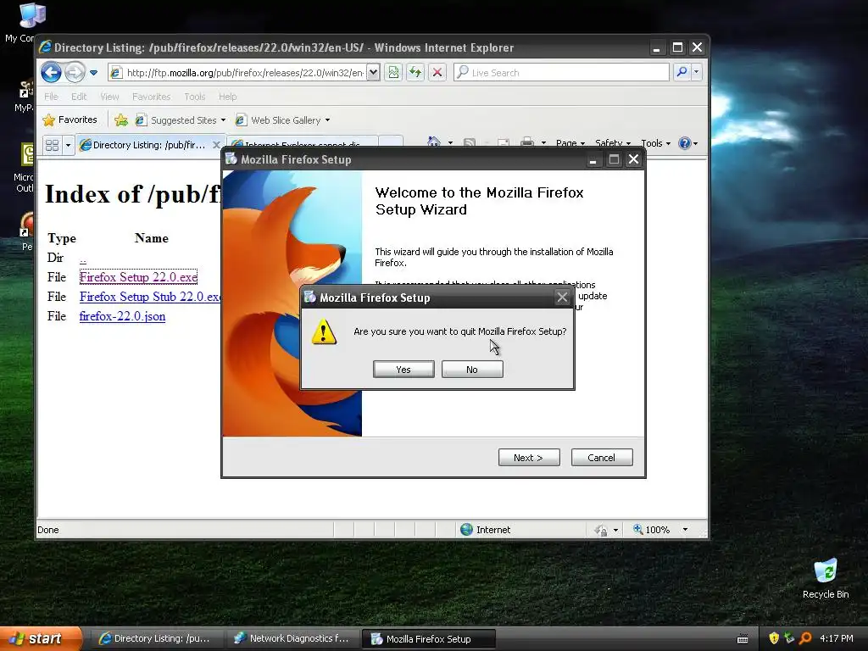Click the system clock showing 4:17 PM
The image size is (868, 651).
click(x=837, y=638)
